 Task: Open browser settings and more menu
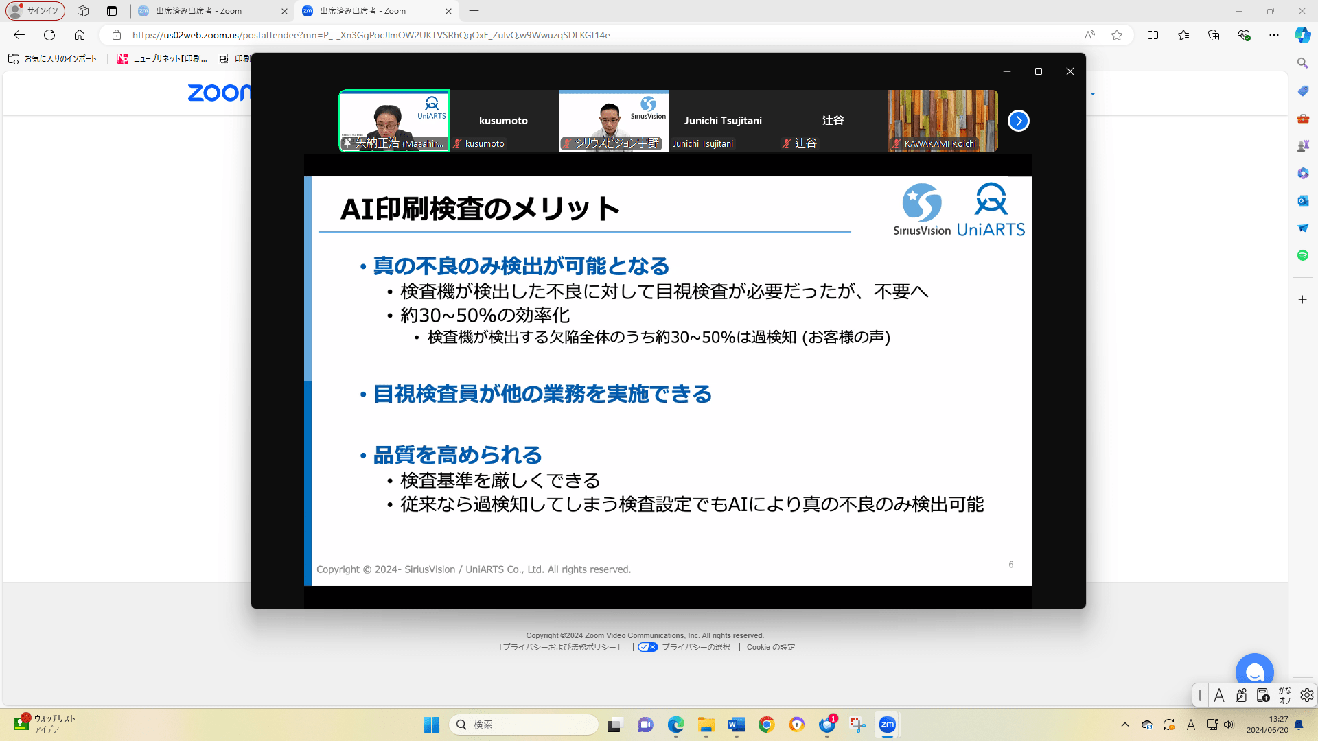1274,35
